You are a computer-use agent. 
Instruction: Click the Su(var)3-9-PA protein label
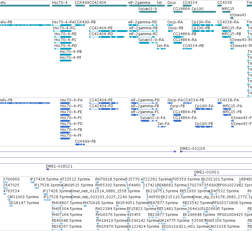coord(153,118)
